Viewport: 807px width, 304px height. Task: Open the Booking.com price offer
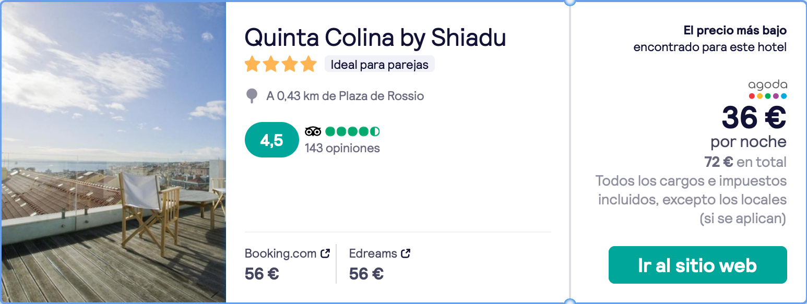point(287,264)
